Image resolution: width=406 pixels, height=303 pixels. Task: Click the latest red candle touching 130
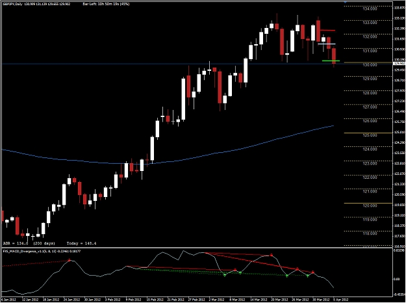[x=334, y=56]
